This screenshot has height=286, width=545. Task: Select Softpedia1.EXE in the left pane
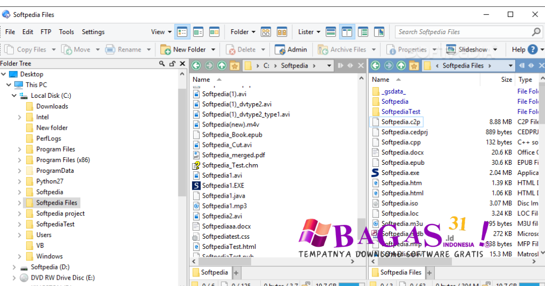tap(223, 186)
